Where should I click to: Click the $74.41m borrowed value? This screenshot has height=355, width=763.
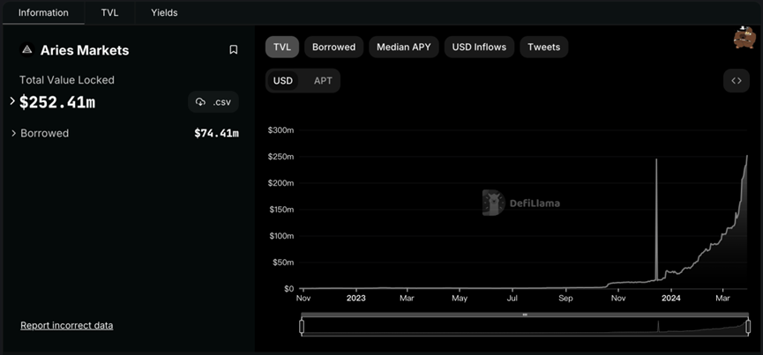[x=216, y=133]
